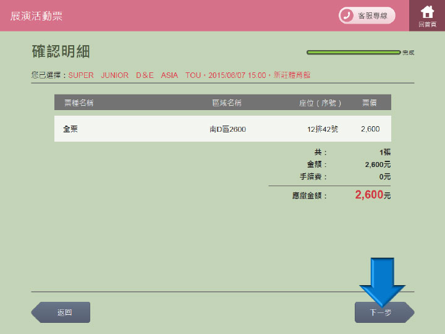This screenshot has height=334, width=445.
Task: Click the 區域名稱 column header
Action: [x=226, y=103]
